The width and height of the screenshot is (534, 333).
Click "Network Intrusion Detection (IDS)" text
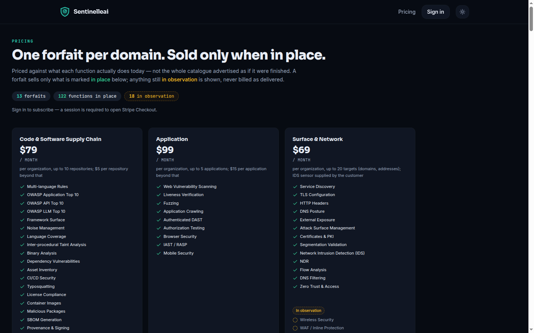pyautogui.click(x=332, y=253)
